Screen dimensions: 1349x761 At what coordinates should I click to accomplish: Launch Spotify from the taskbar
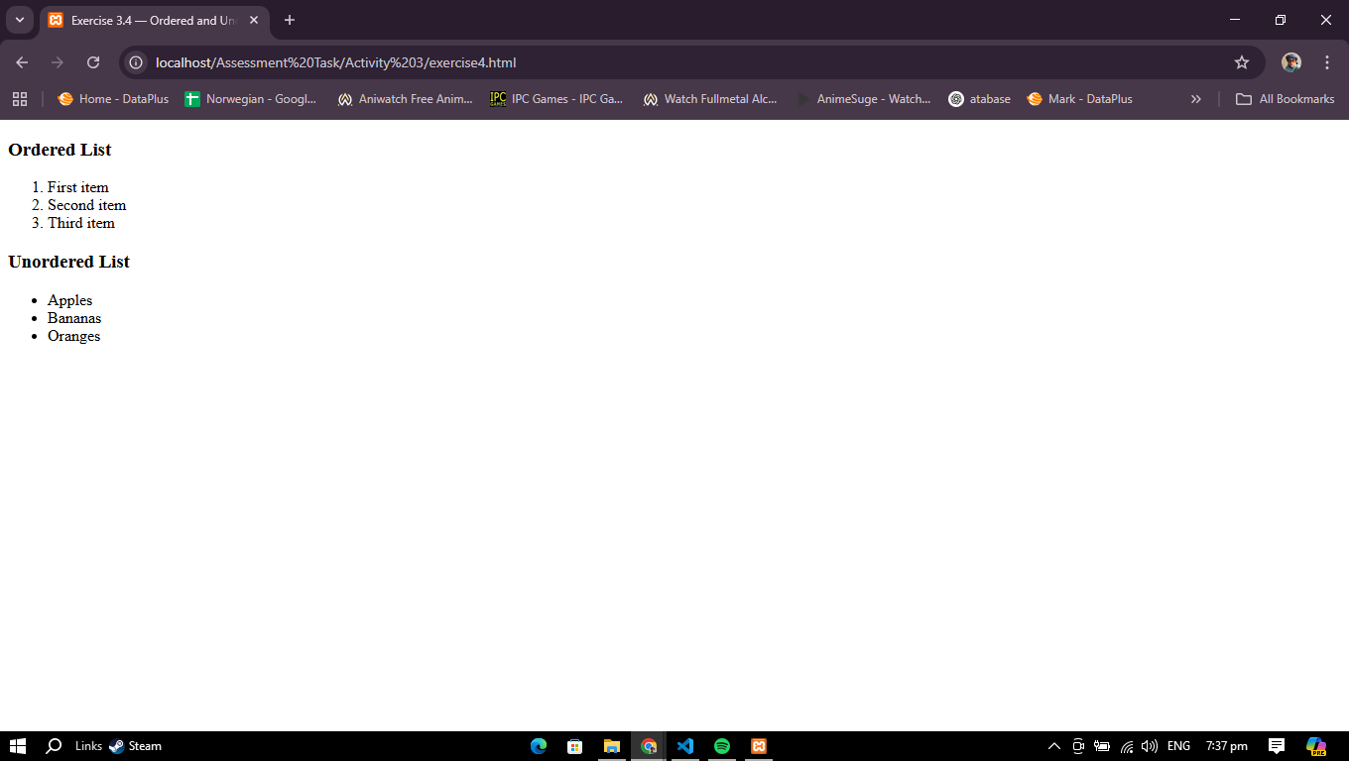point(722,746)
